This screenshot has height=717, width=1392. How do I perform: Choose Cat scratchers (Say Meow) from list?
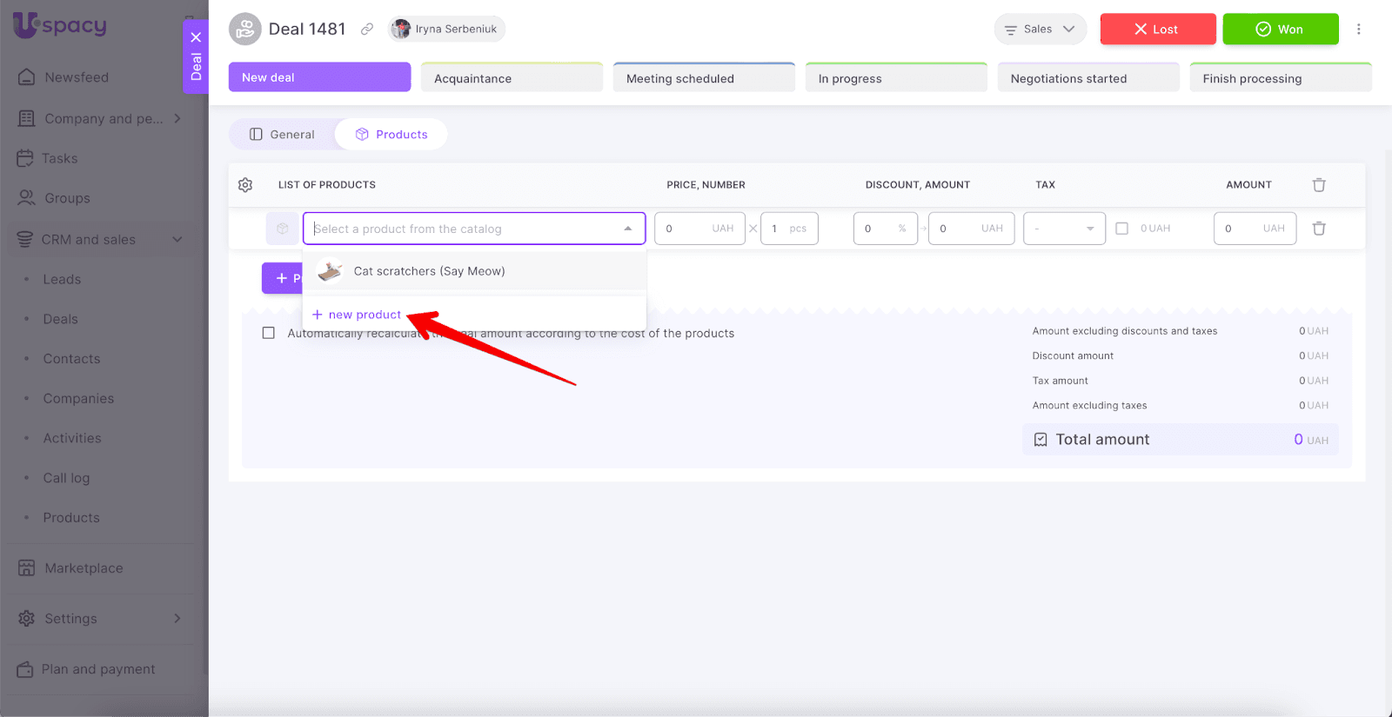pos(429,271)
